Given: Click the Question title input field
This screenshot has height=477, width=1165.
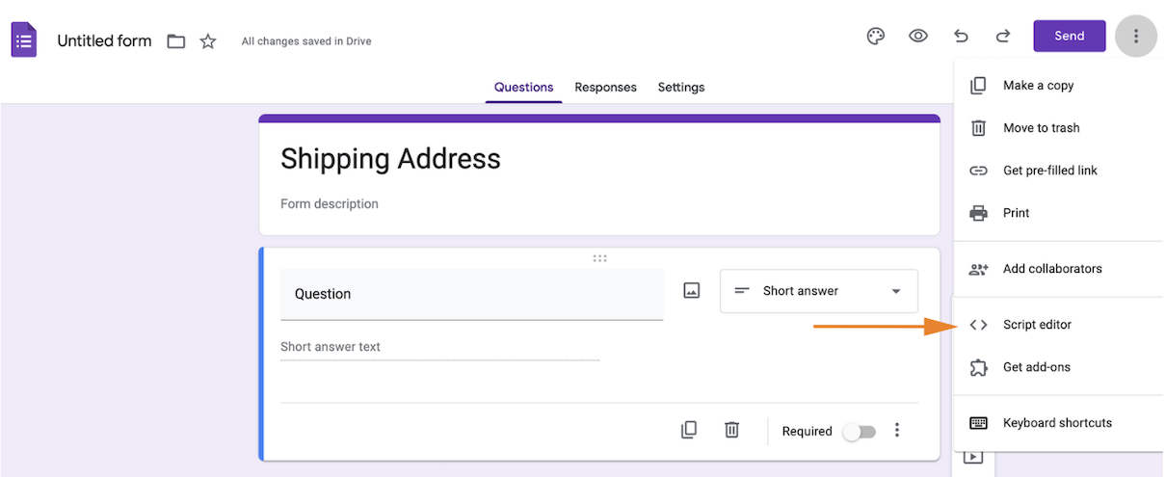Looking at the screenshot, I should click(x=471, y=294).
